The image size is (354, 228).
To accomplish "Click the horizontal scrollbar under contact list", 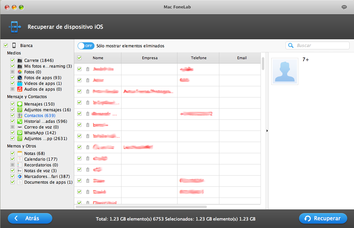I will [x=141, y=207].
